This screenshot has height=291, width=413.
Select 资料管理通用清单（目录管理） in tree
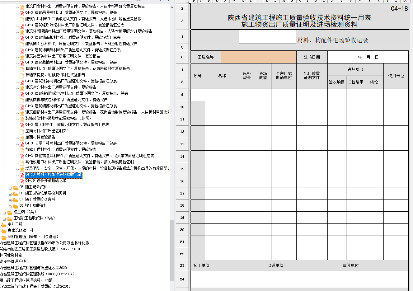(33, 237)
